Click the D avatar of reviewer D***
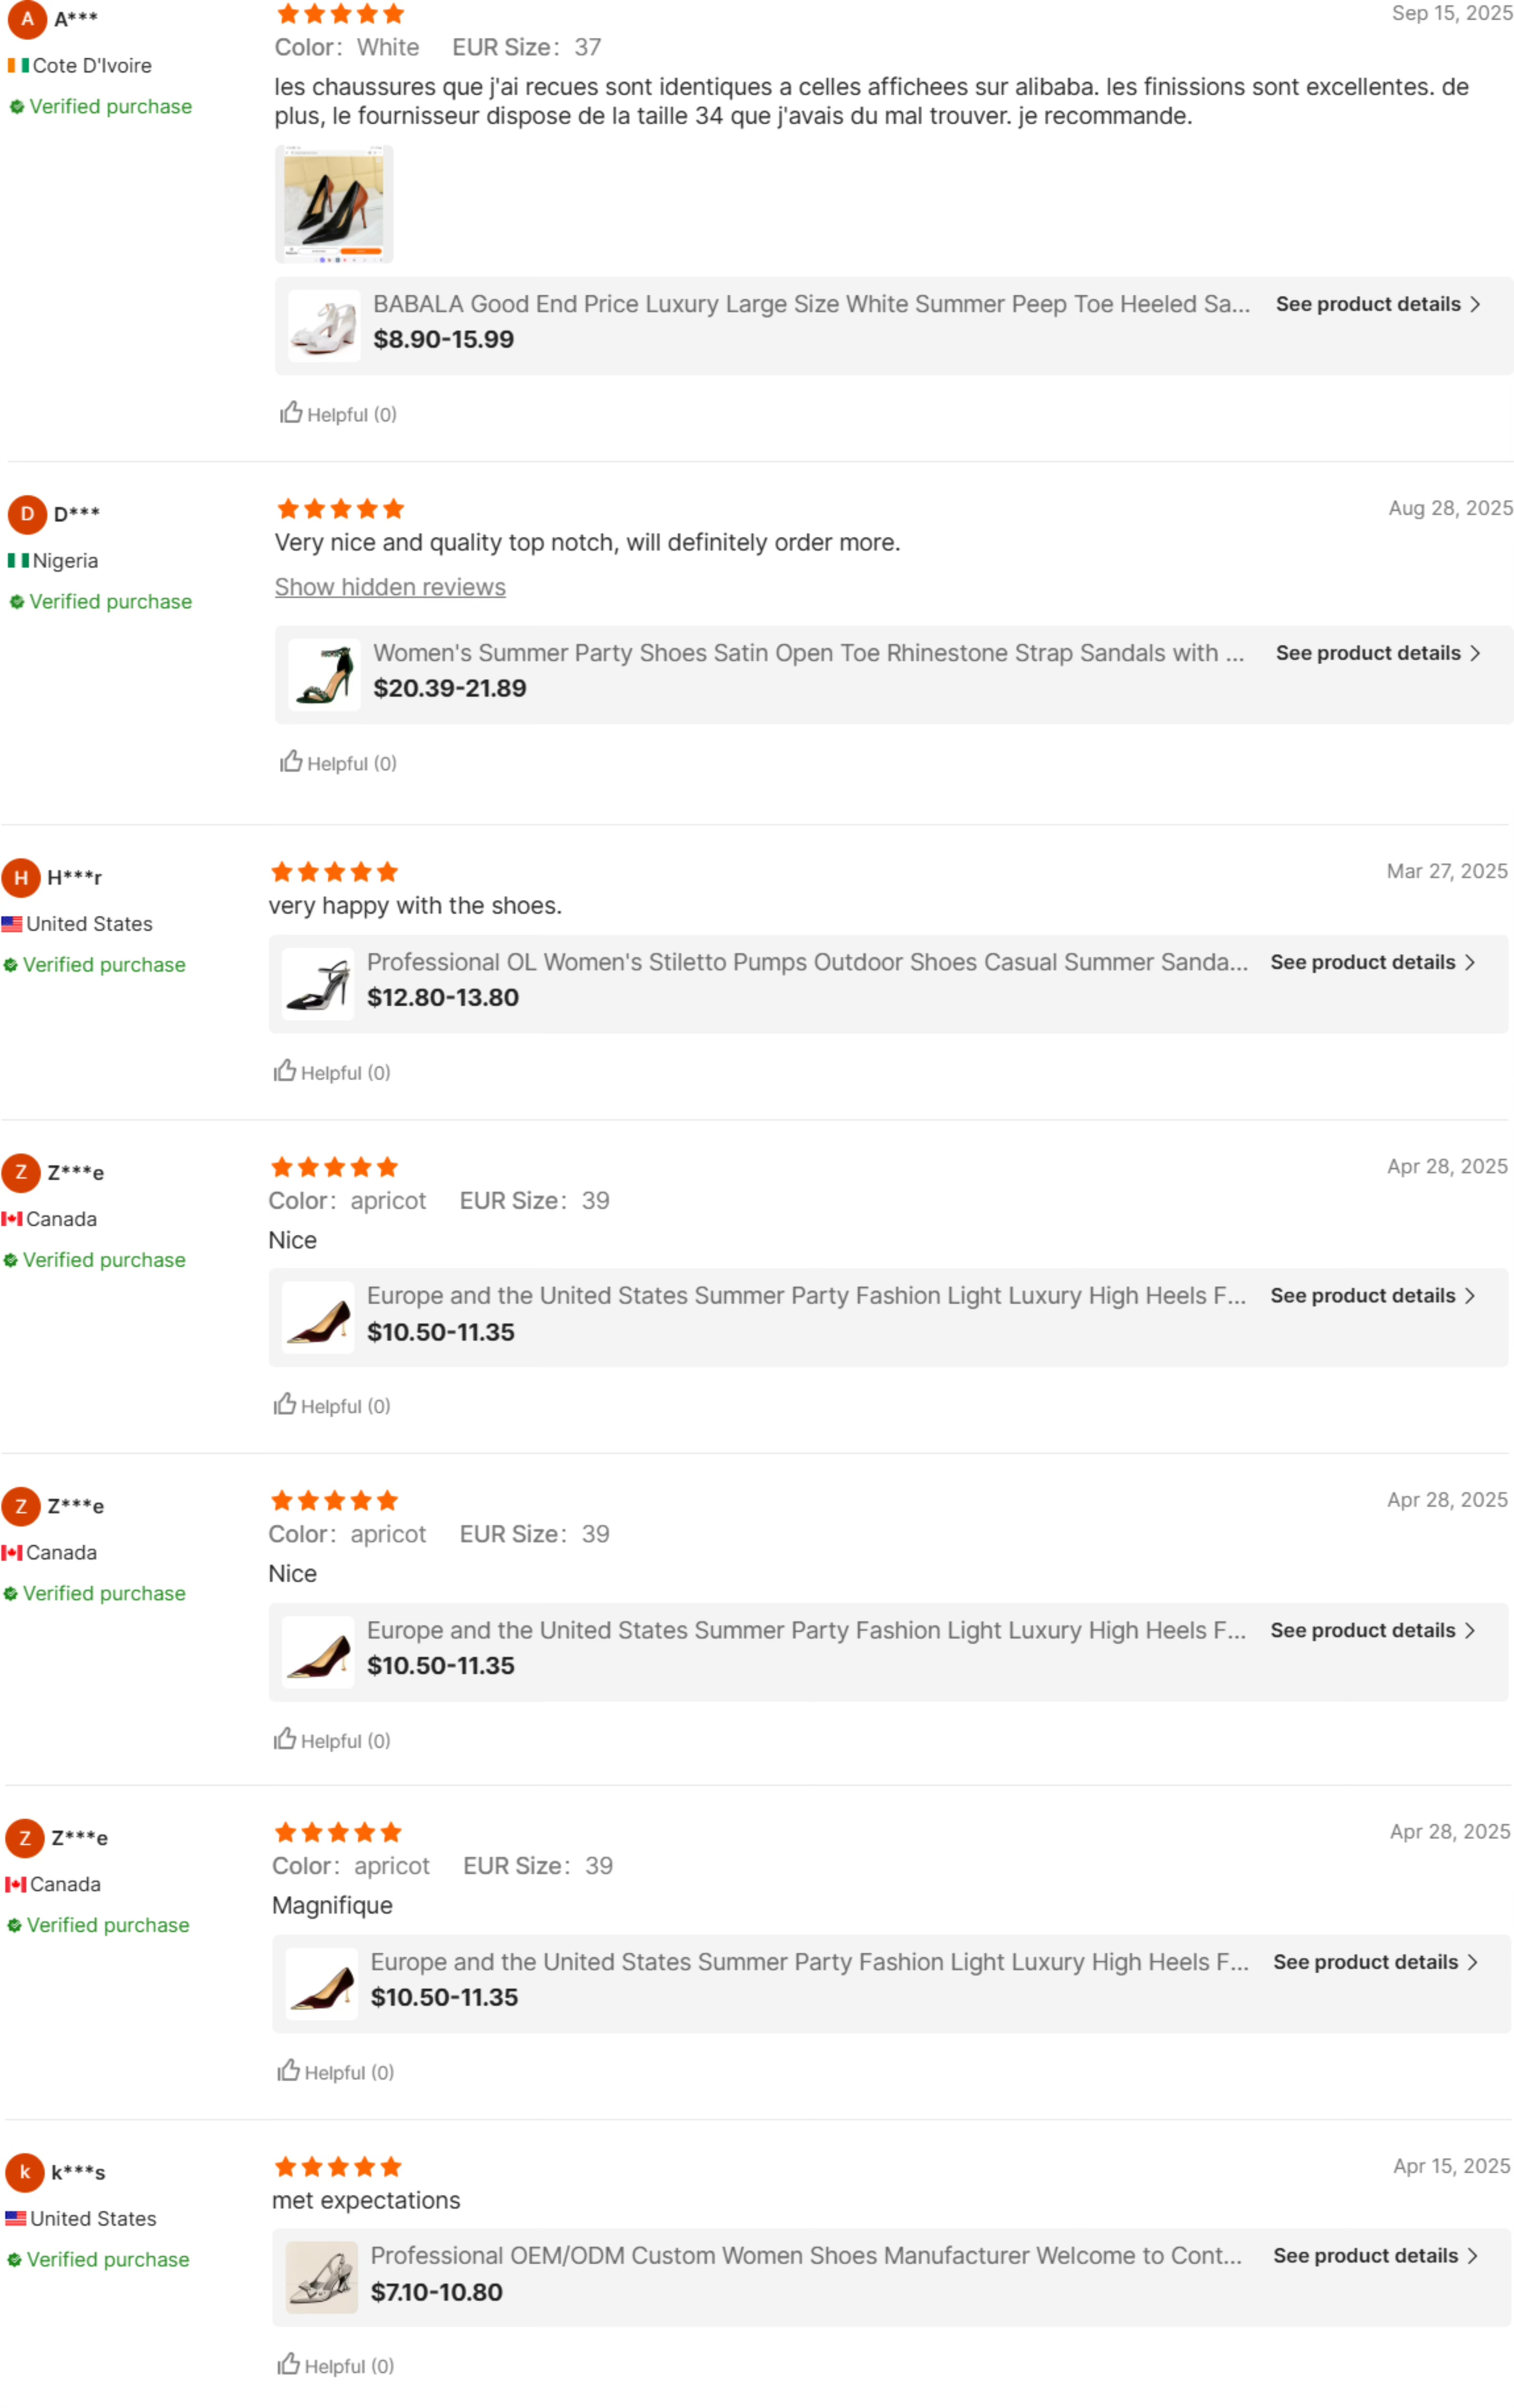The image size is (1514, 2408). (x=27, y=514)
